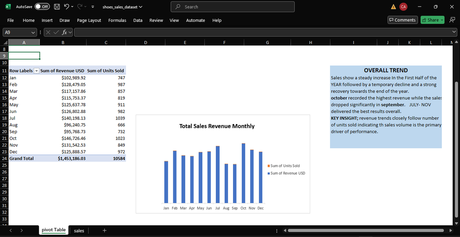Open the Home ribbon tab

[29, 20]
